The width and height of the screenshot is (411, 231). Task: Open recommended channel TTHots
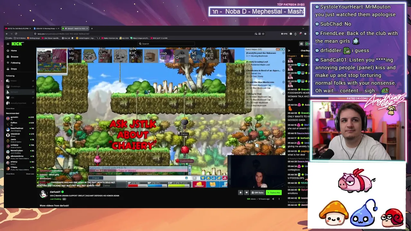(x=20, y=168)
